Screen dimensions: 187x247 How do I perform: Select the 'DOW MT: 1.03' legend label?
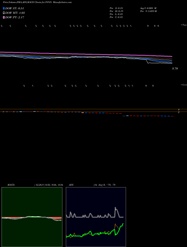click(15, 13)
